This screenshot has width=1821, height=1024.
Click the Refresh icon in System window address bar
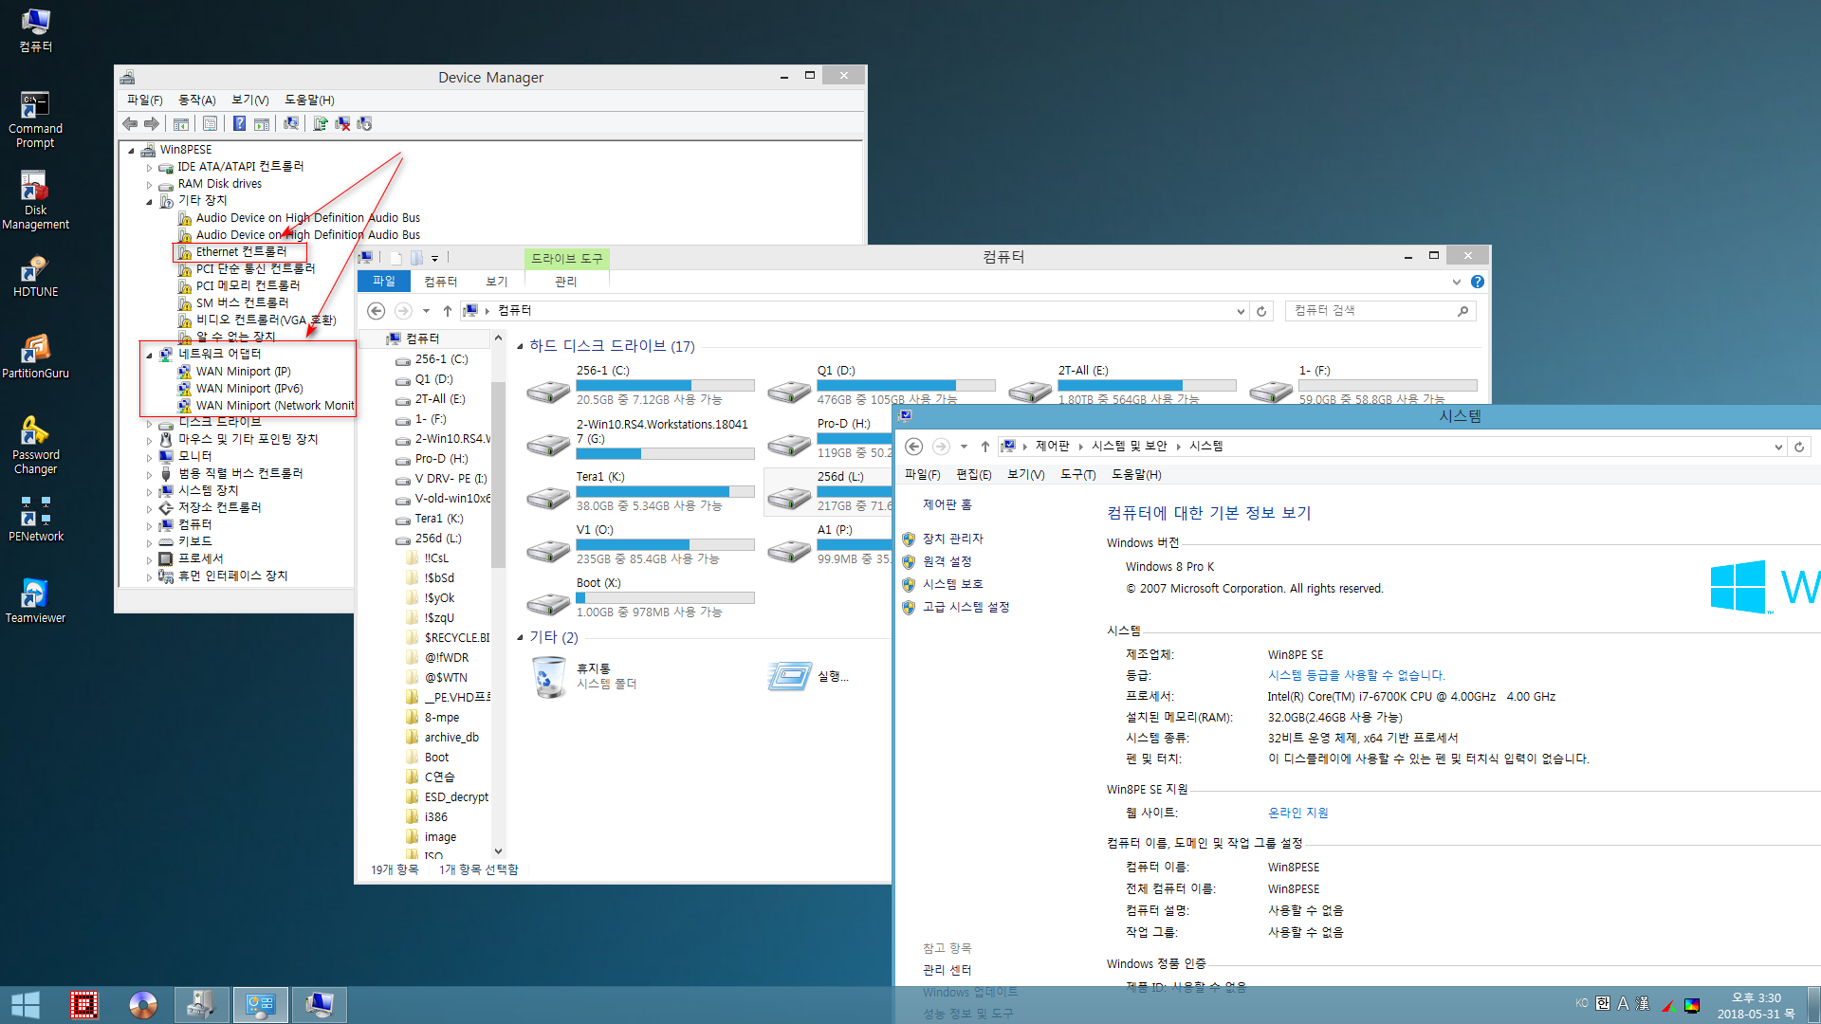(1799, 447)
